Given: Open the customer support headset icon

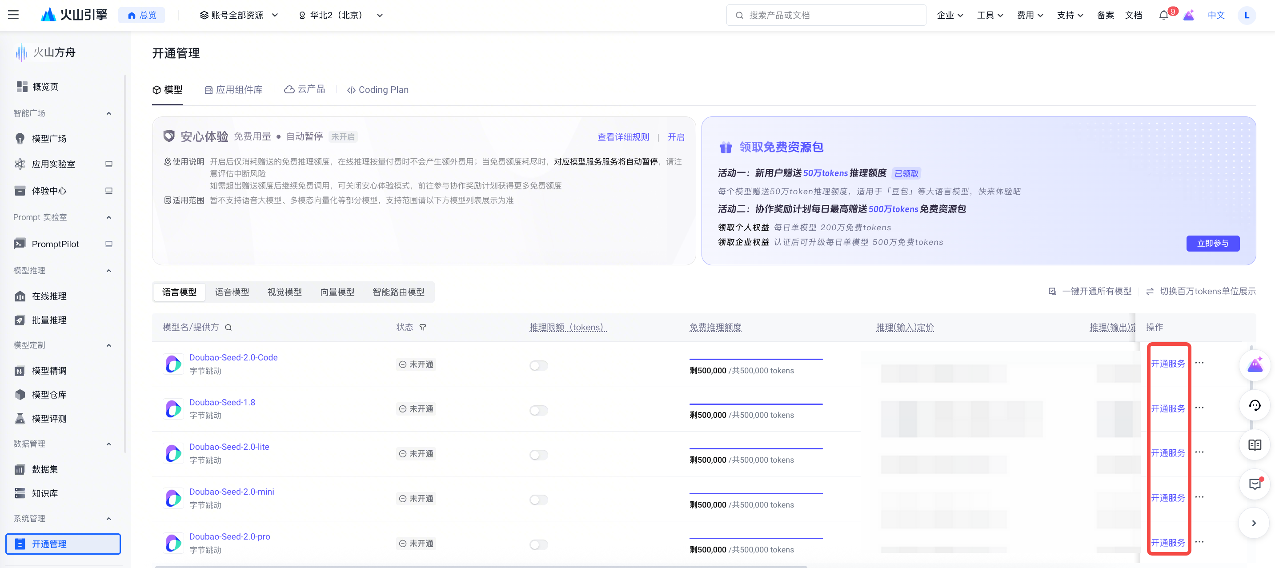Looking at the screenshot, I should (x=1254, y=406).
